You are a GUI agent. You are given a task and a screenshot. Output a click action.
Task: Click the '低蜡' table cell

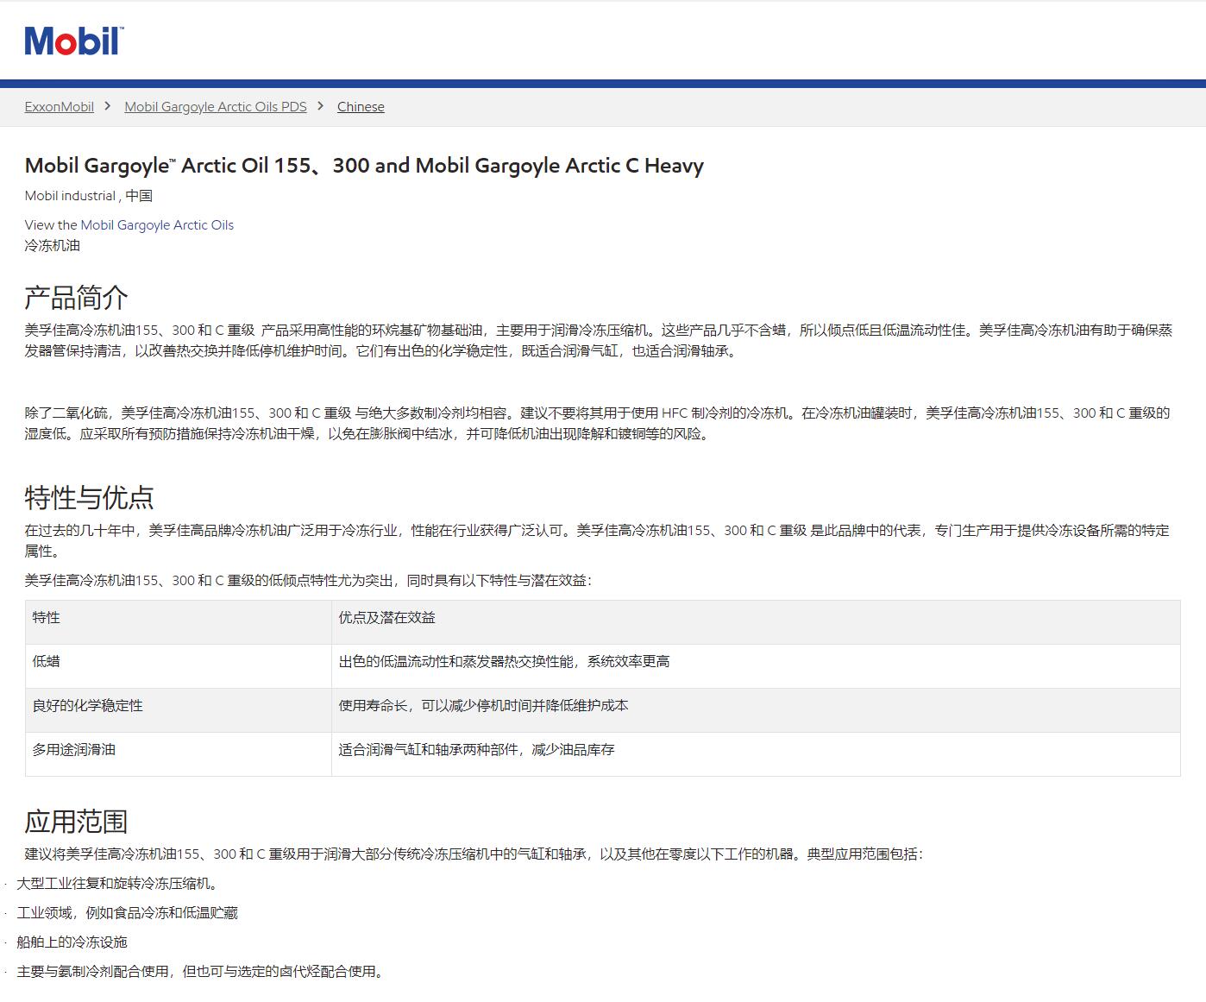pos(179,666)
